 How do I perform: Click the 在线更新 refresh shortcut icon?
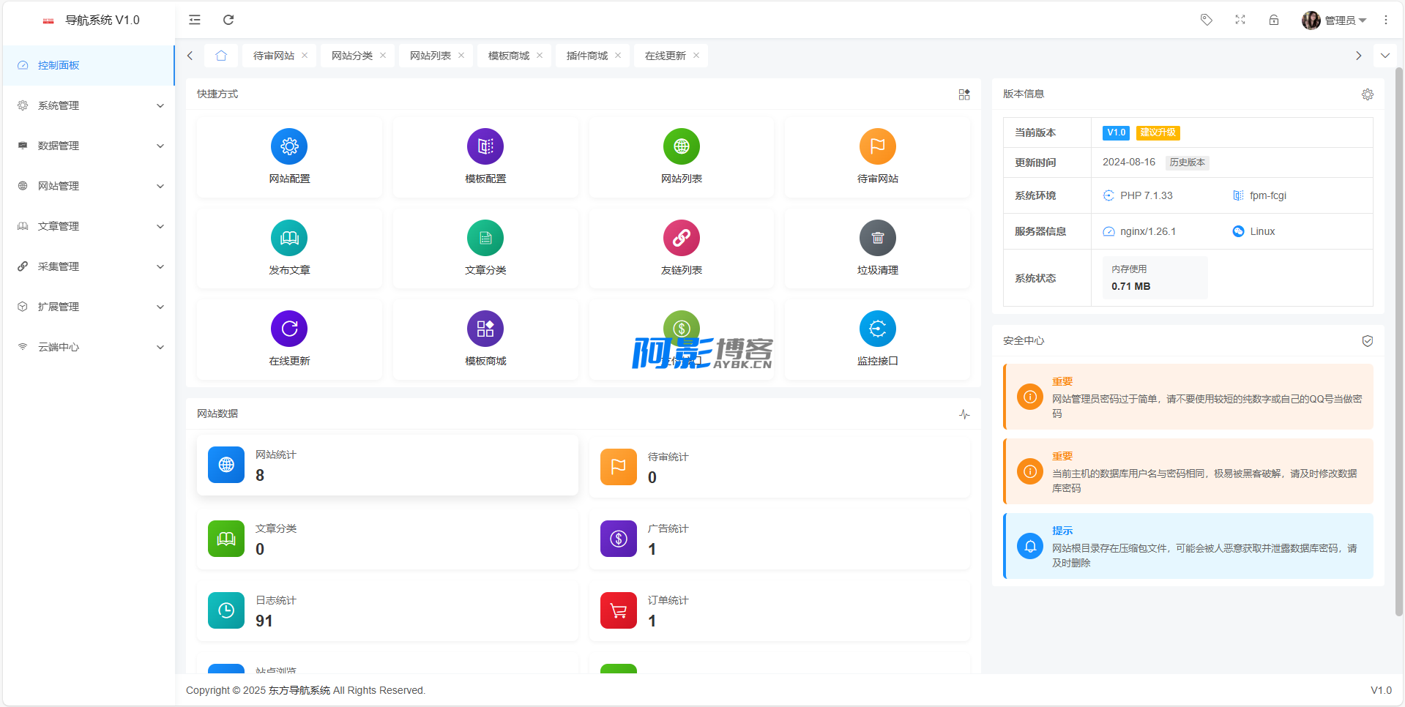click(289, 329)
